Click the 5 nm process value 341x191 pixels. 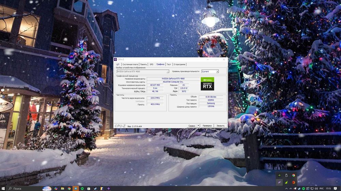[155, 88]
